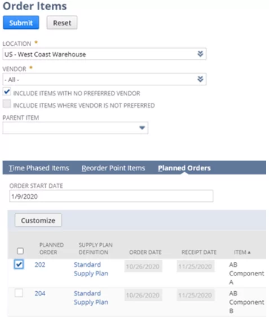Viewport: 269px width, 320px height.
Task: Open the US - West Coast Warehouse location field
Action: [104, 54]
